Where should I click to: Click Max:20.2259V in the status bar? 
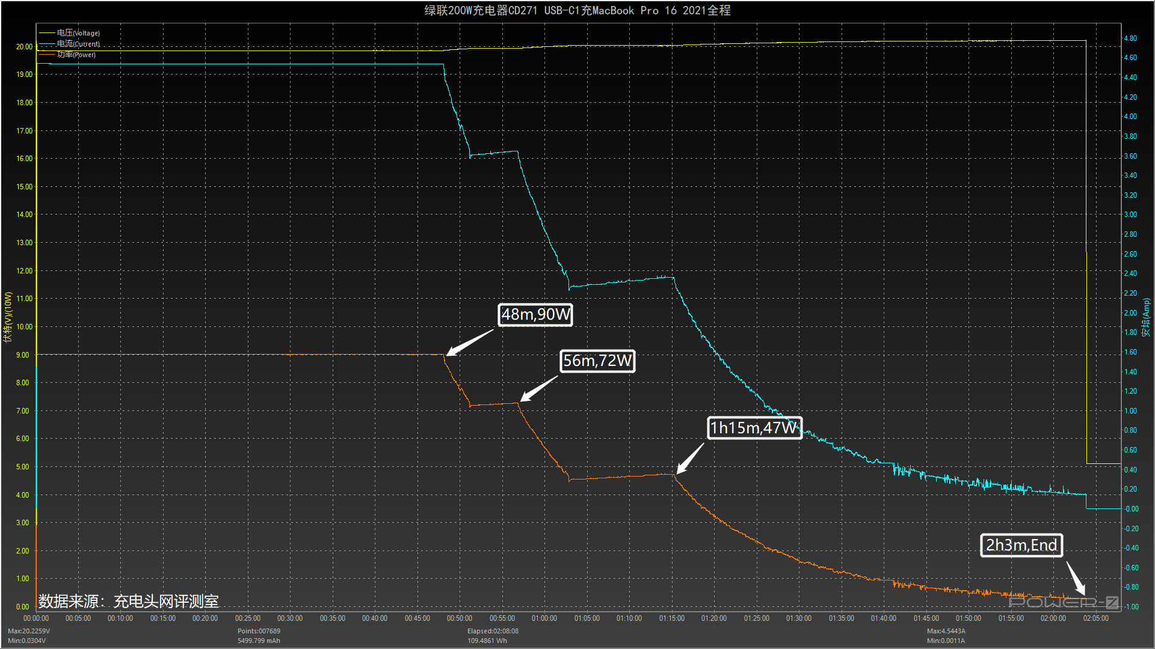[29, 631]
